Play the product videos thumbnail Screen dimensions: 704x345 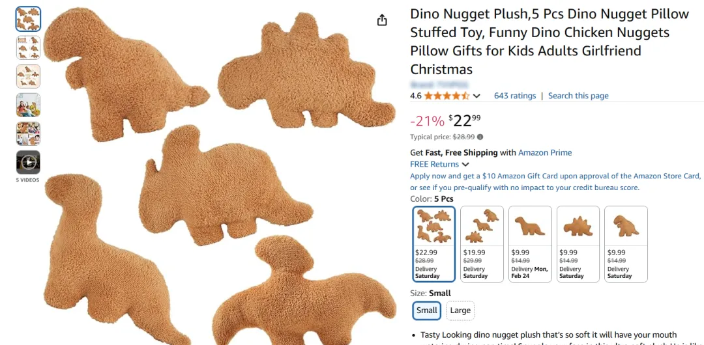click(x=28, y=162)
